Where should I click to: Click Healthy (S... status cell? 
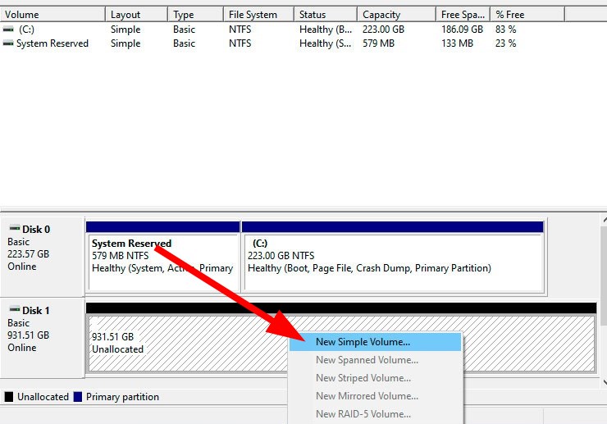pyautogui.click(x=326, y=43)
